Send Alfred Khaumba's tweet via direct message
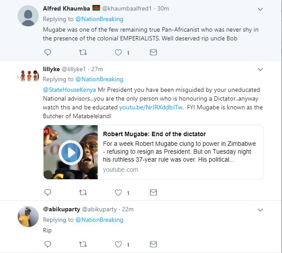Viewport: 282px width, 253px height. click(153, 52)
